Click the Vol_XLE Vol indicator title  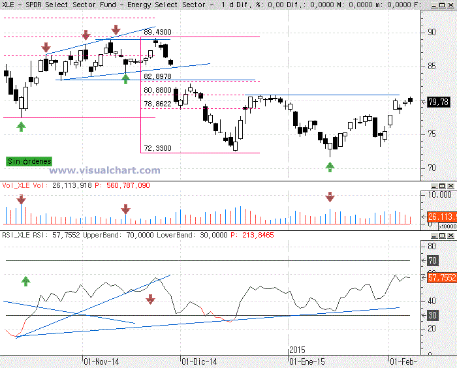tap(25, 185)
